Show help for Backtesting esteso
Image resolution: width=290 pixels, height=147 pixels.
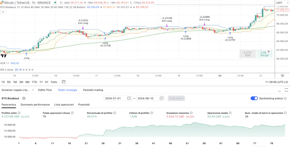coord(285,98)
